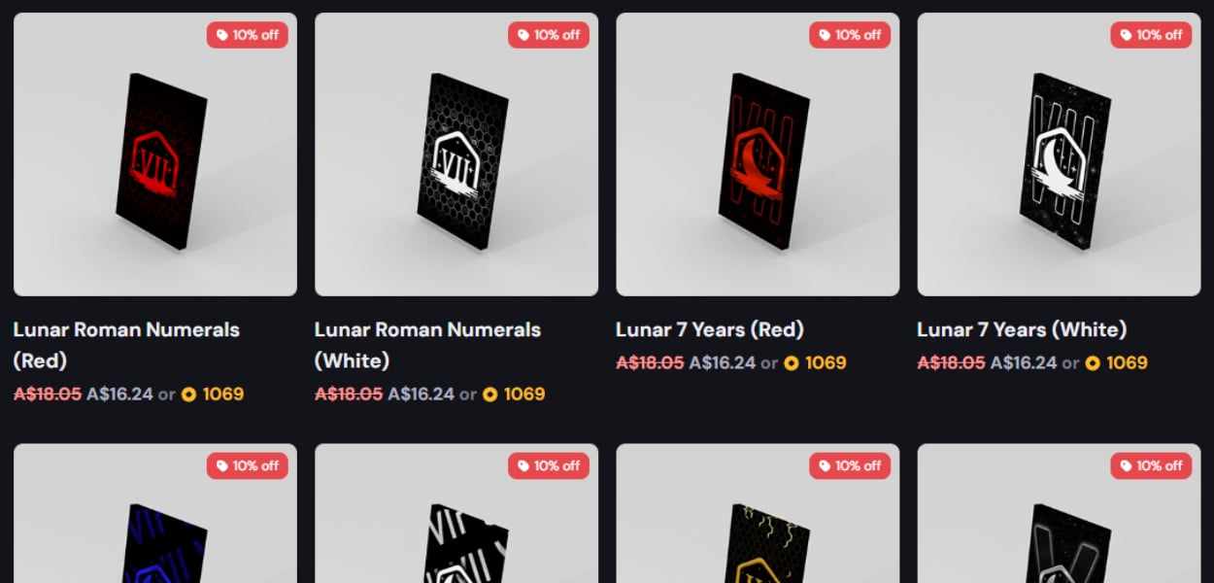Click 10% off tag on second-row silver card
1214x583 pixels.
tap(1151, 466)
